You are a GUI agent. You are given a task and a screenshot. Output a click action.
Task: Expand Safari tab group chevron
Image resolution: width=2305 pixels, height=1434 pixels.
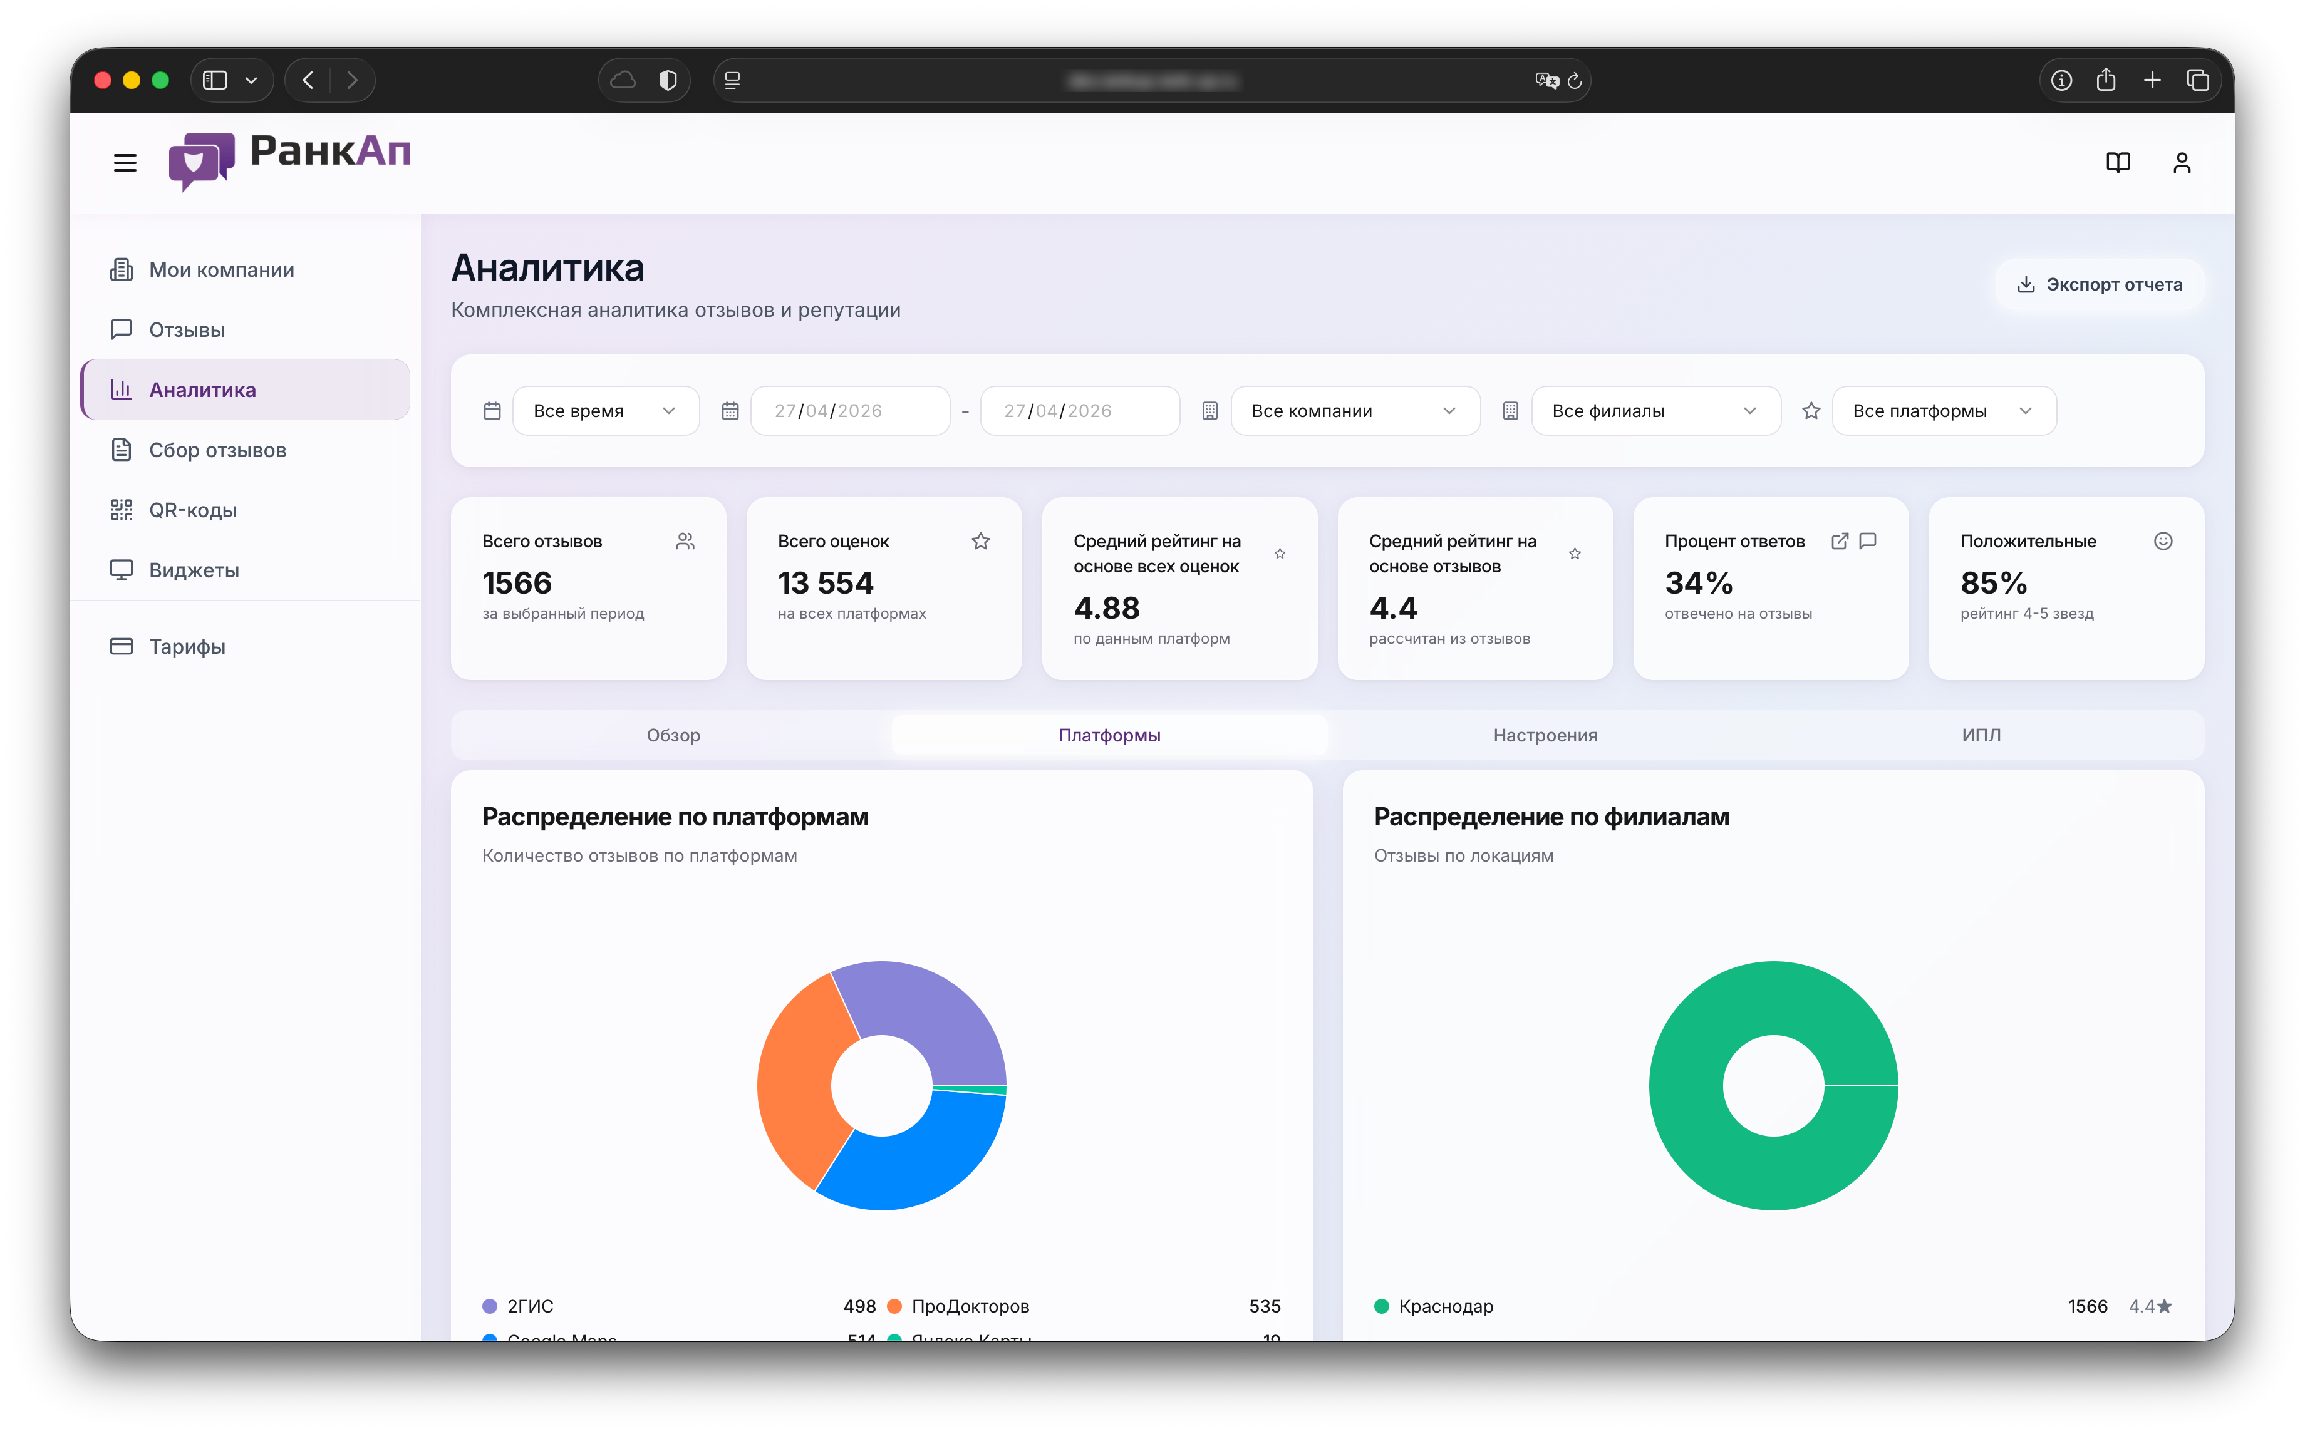(251, 81)
